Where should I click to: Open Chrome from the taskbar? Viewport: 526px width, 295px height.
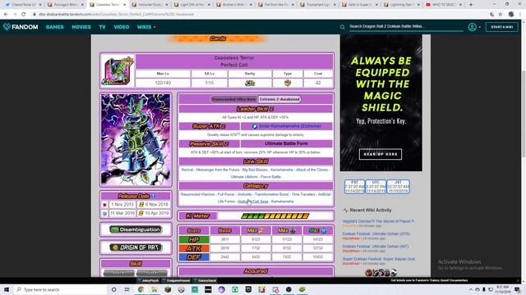point(141,289)
